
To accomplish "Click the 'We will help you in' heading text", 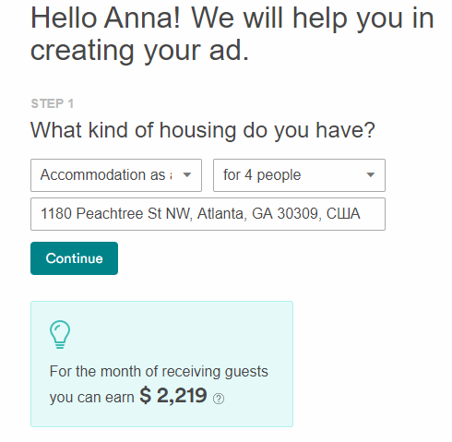I will pyautogui.click(x=313, y=18).
